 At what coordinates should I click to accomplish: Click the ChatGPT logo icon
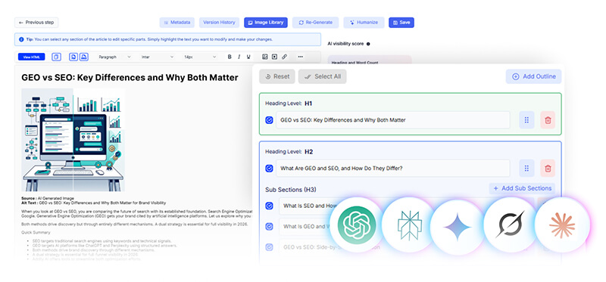tap(357, 225)
